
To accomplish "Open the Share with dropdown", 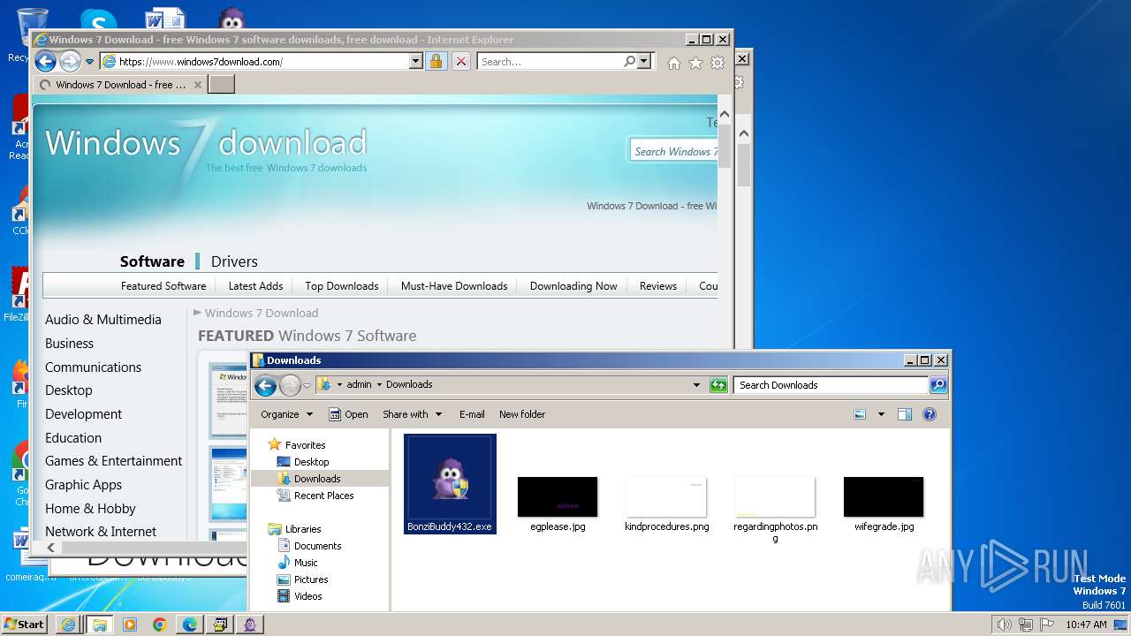I will click(412, 414).
